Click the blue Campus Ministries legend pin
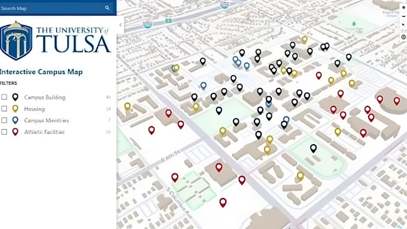 coord(16,120)
